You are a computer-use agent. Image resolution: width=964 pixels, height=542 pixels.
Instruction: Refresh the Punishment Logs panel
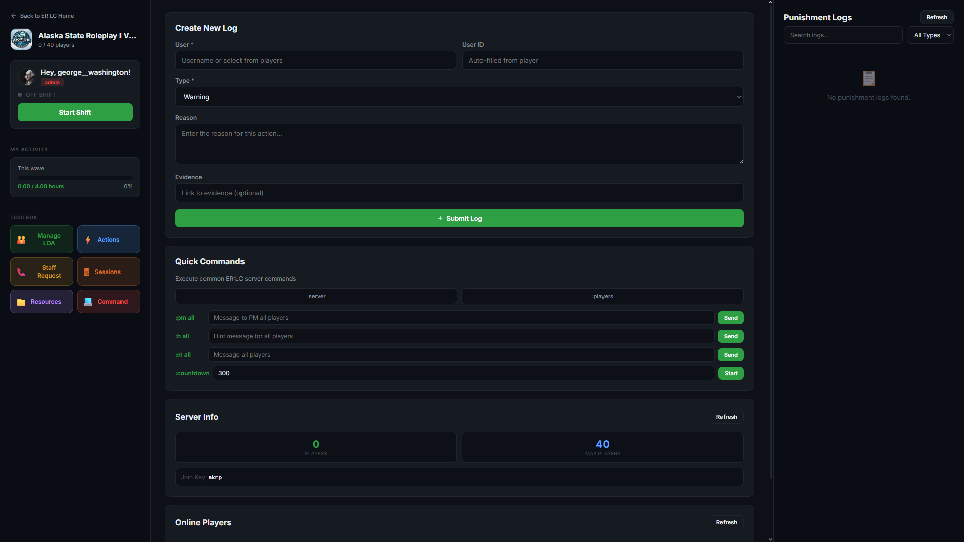(936, 17)
